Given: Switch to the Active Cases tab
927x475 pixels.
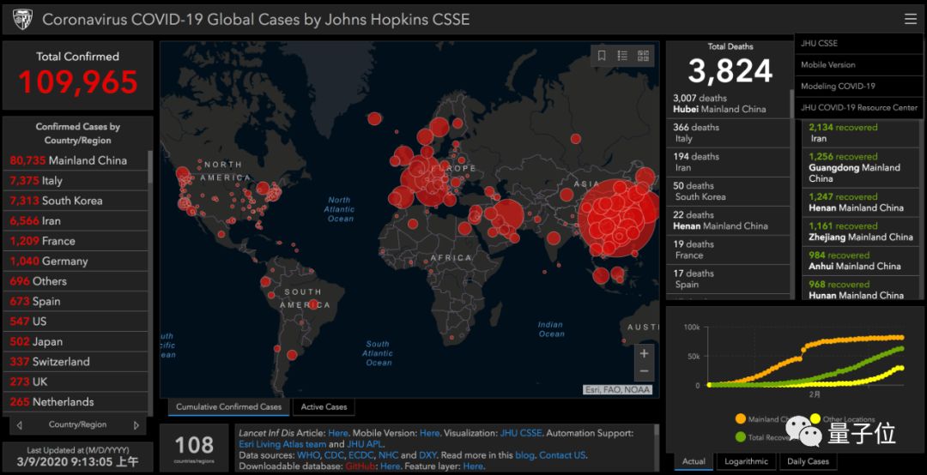Looking at the screenshot, I should coord(324,406).
